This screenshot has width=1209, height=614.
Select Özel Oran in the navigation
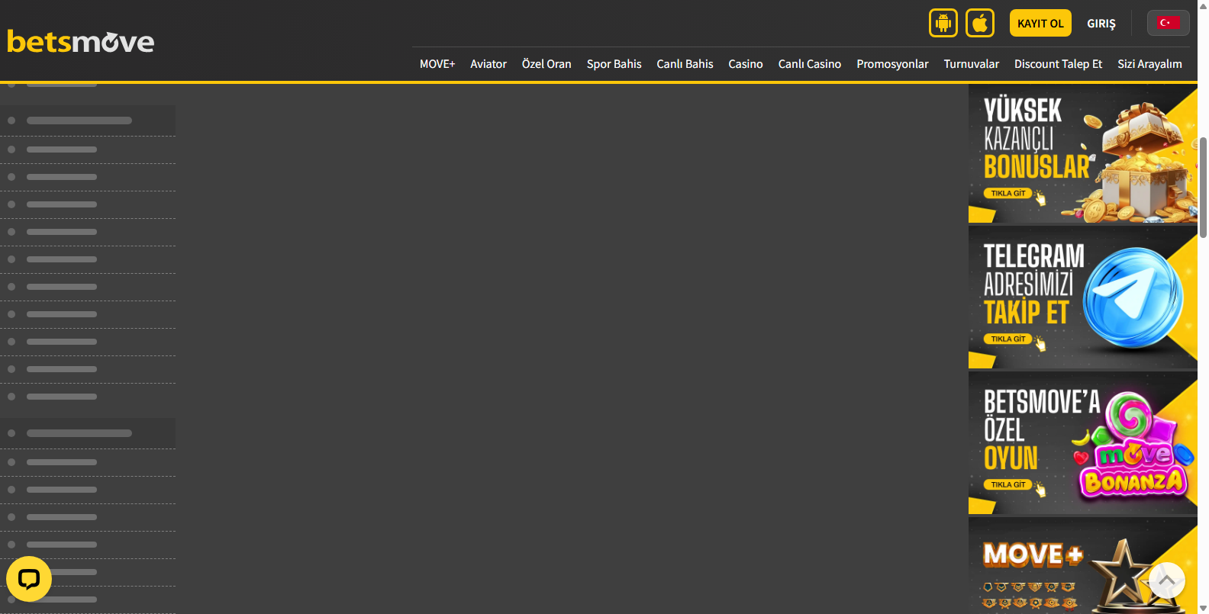[x=546, y=64]
